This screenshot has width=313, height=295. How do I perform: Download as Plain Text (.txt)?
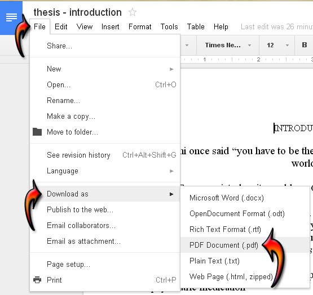245,261
